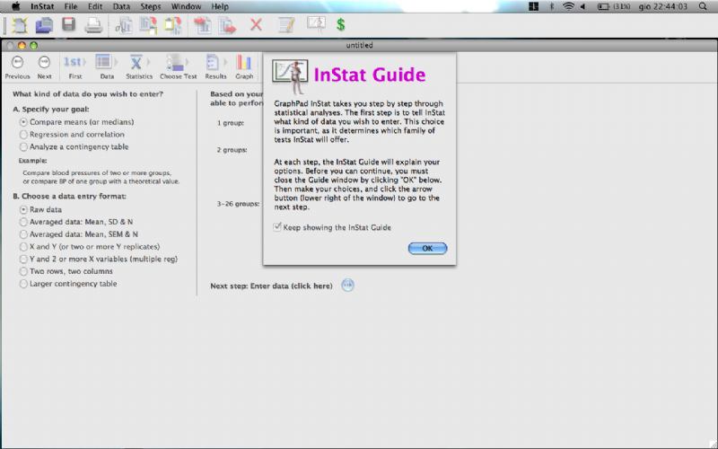
Task: Click the Import data icon with red arrow pointing left
Action: pos(202,25)
